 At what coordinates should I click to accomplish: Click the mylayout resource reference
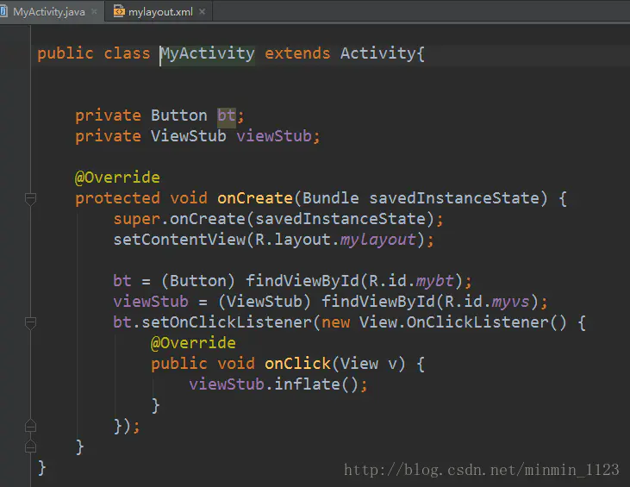coord(377,240)
